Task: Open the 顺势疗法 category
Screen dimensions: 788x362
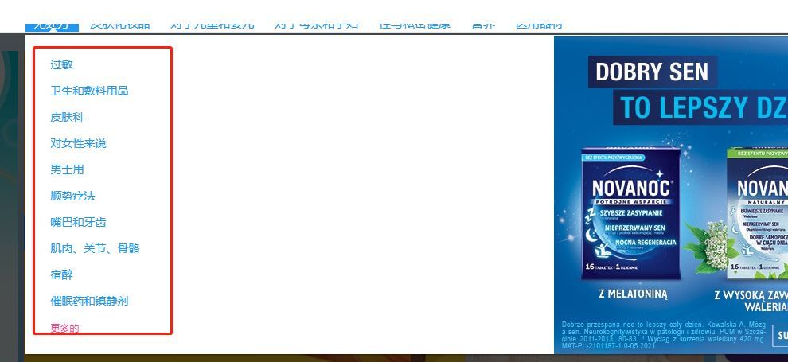Action: pos(72,196)
